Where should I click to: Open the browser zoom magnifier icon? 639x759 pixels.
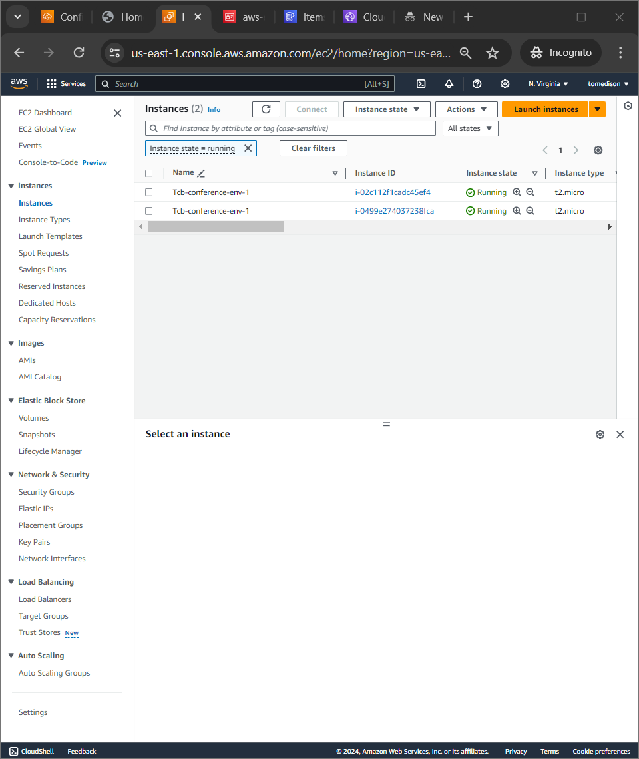pos(465,53)
